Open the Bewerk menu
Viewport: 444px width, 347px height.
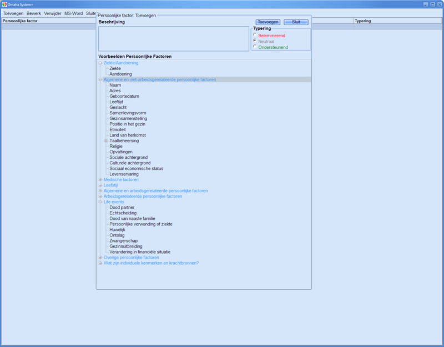coord(34,13)
